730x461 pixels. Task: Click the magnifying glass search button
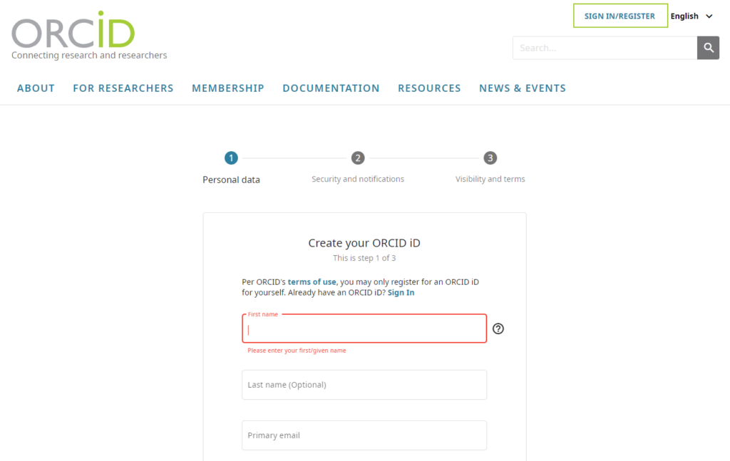[x=708, y=48]
